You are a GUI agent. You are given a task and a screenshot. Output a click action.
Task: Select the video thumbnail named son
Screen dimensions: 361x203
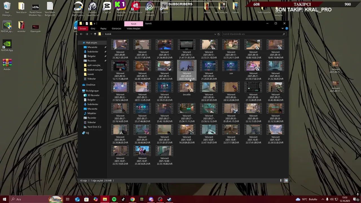231,68
